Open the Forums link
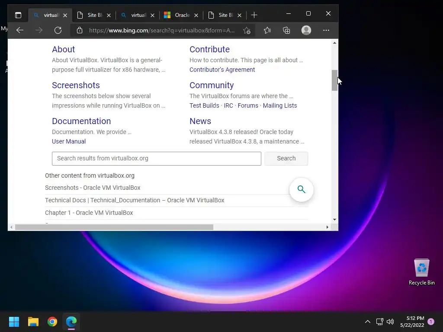443x332 pixels. [x=248, y=105]
